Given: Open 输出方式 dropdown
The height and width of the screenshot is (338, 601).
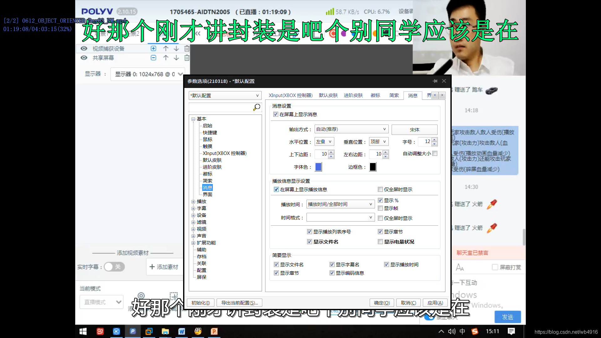Looking at the screenshot, I should [351, 129].
